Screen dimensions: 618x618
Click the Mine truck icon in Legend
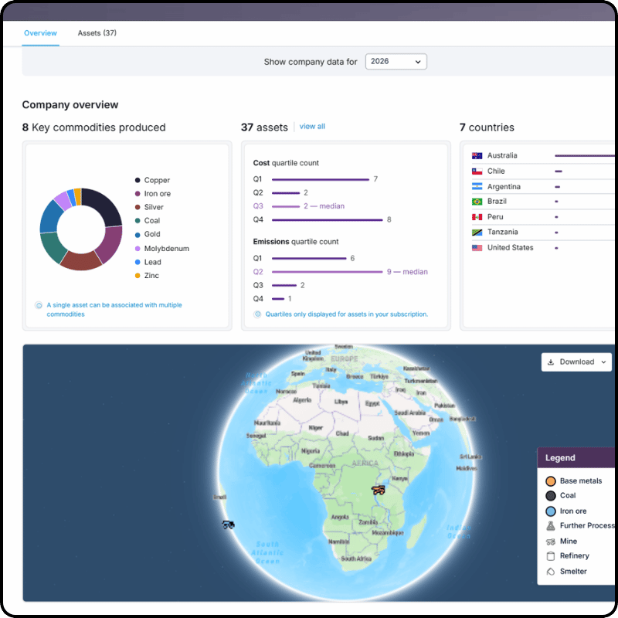click(x=551, y=542)
